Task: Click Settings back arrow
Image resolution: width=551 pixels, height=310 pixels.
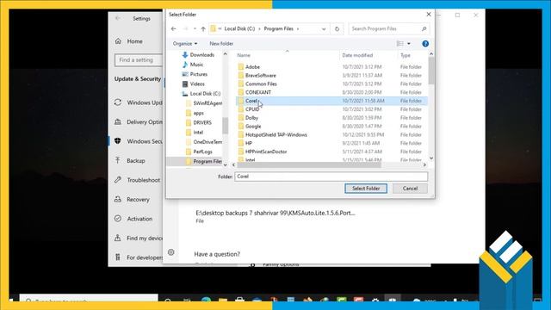Action: 118,18
